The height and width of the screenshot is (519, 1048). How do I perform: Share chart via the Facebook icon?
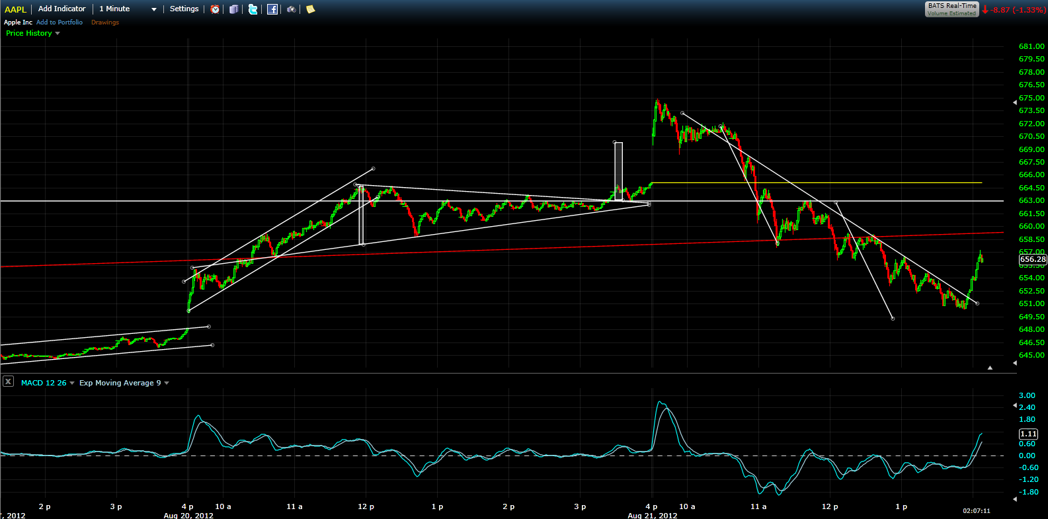(x=272, y=9)
